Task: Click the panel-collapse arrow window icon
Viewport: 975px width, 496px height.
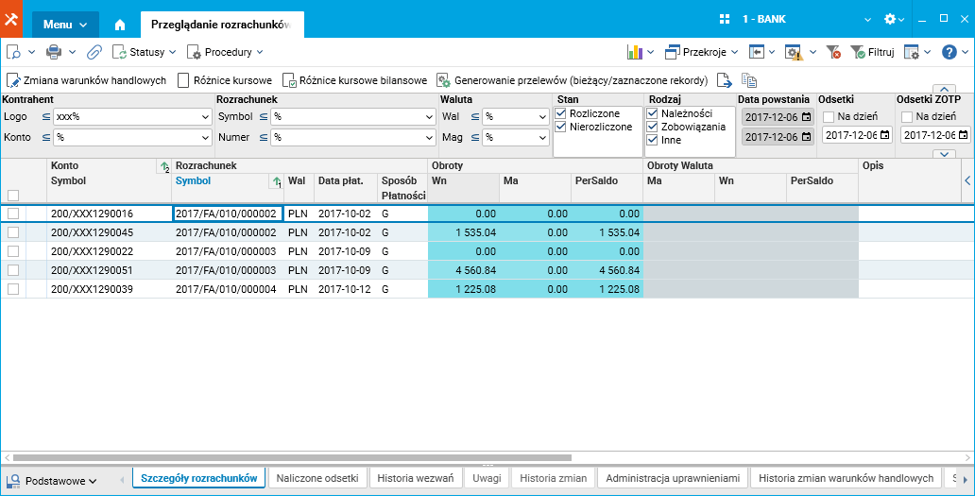Action: [x=756, y=52]
